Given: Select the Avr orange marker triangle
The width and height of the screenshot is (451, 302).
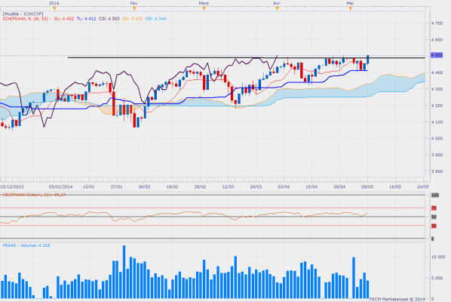Looking at the screenshot, I should point(278,9).
